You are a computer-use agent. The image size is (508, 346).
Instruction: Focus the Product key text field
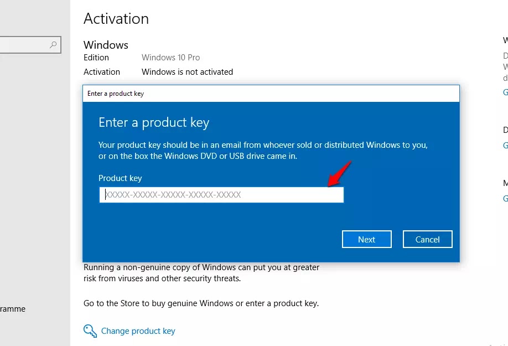221,195
